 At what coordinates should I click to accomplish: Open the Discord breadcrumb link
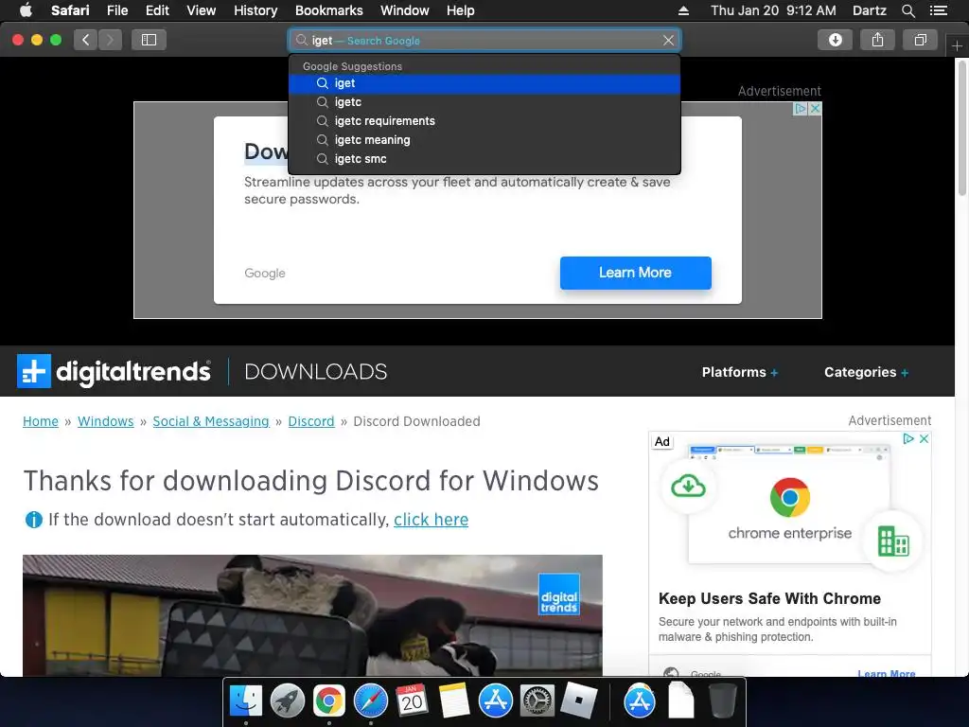[310, 421]
